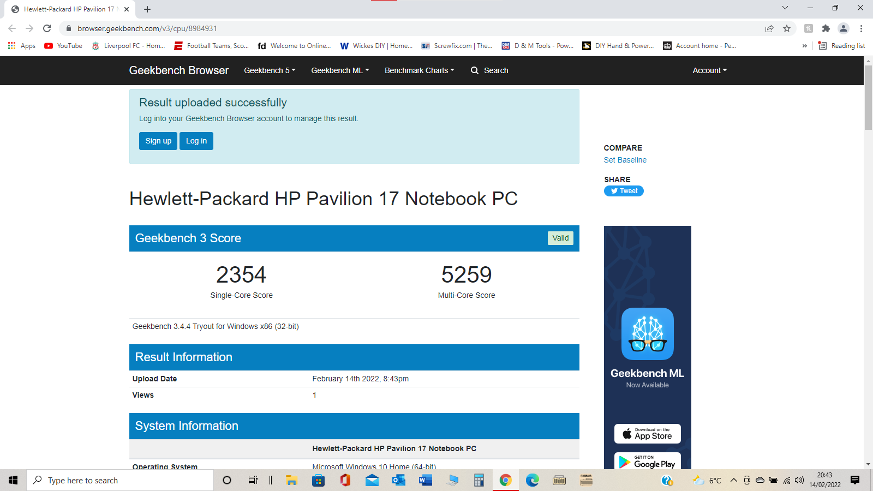This screenshot has width=873, height=491.
Task: Open Outlook from the taskbar
Action: pos(399,480)
